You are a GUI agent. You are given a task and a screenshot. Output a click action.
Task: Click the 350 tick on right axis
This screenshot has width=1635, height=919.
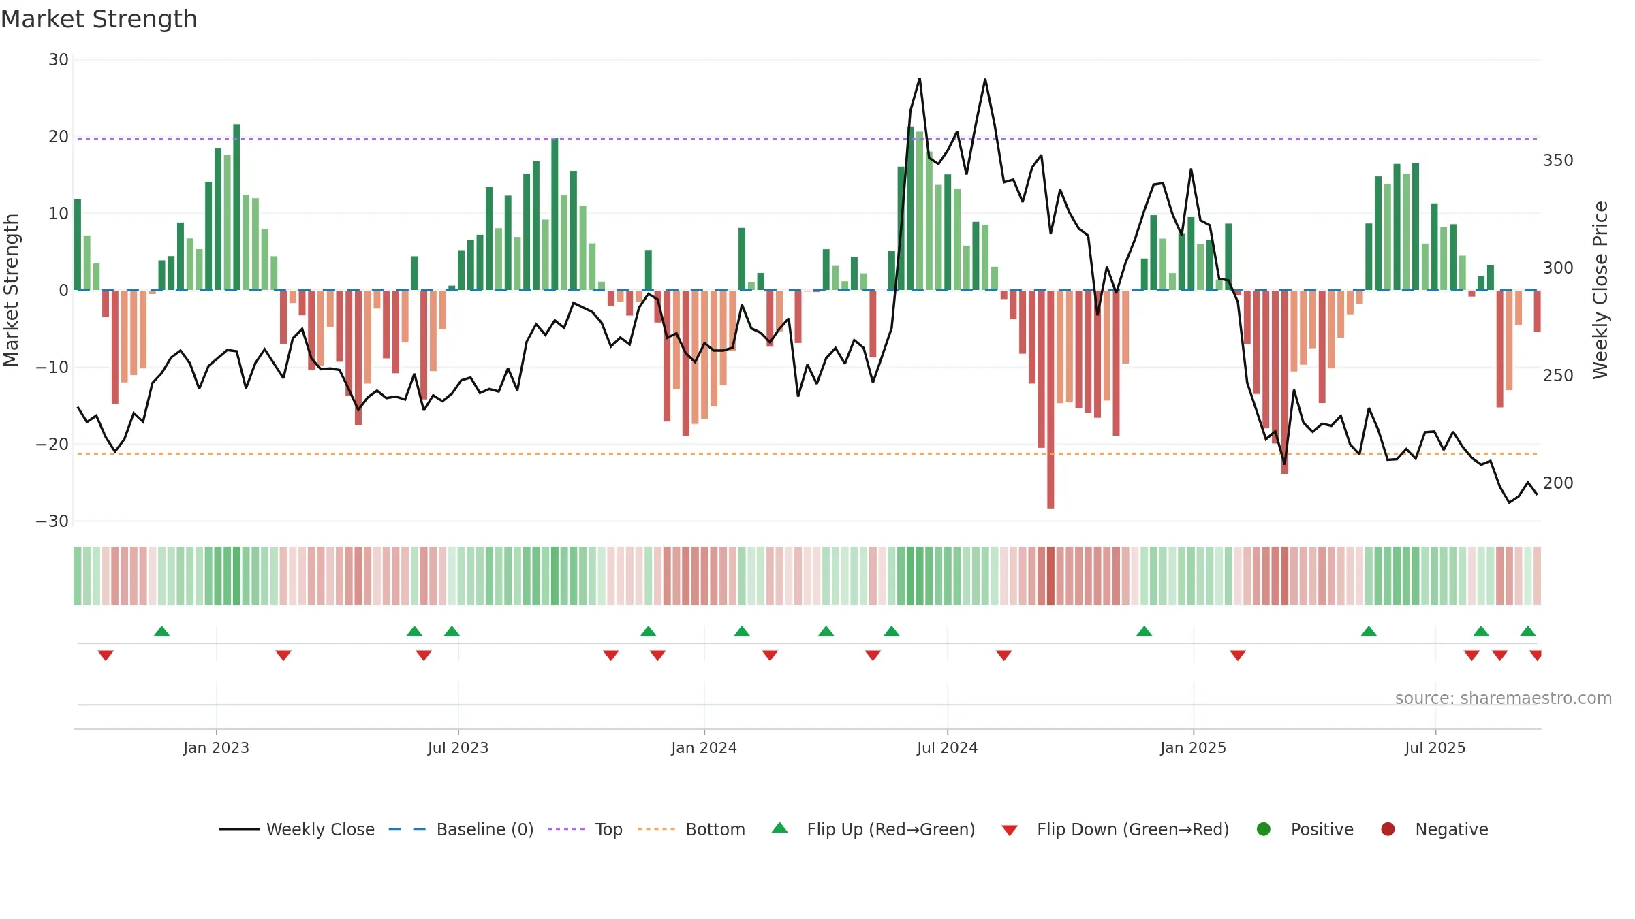[1558, 161]
